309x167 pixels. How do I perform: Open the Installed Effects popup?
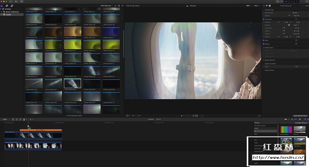pos(301,123)
